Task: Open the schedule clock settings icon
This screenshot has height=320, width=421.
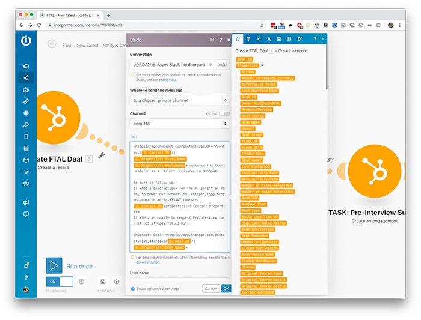Action: click(x=82, y=282)
